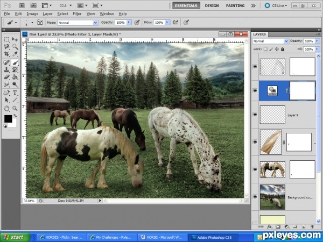Create a new group in Layers panel
The image size is (323, 242).
pyautogui.click(x=295, y=226)
